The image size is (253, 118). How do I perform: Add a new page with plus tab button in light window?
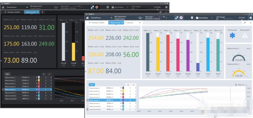pos(139,23)
